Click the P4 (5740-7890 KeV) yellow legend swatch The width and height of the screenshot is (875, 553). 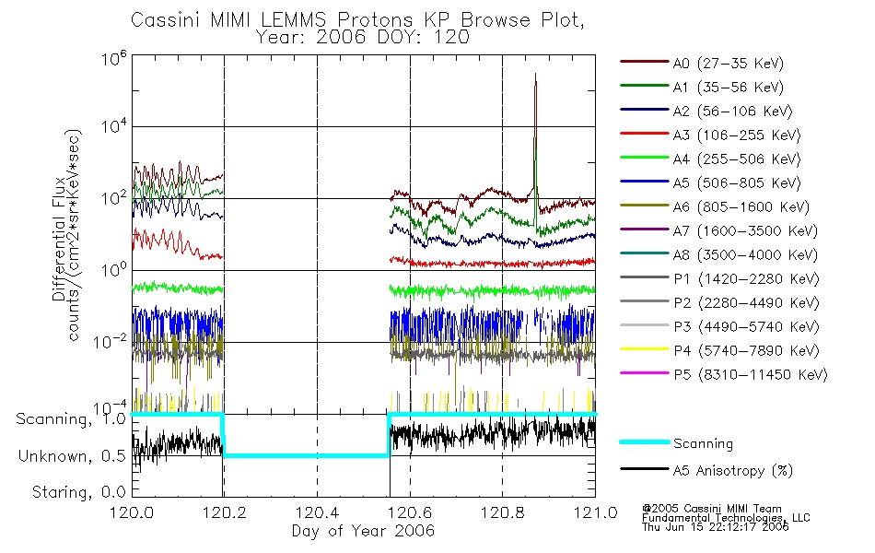click(x=645, y=349)
